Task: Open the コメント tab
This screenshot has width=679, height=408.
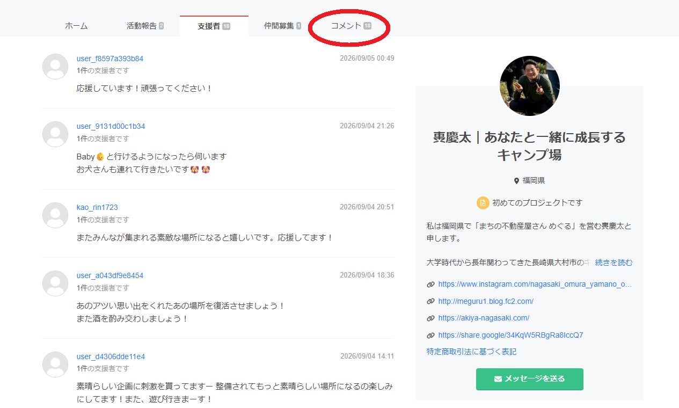Action: point(351,26)
